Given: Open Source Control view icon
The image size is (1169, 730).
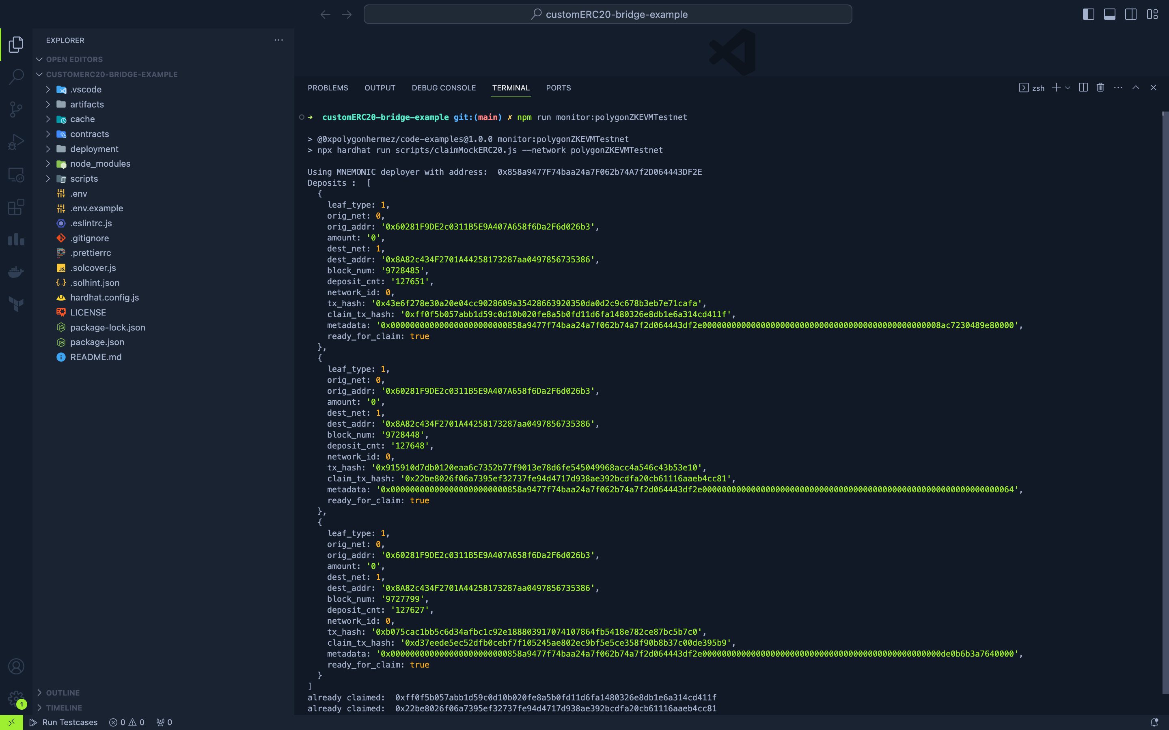Looking at the screenshot, I should (16, 109).
